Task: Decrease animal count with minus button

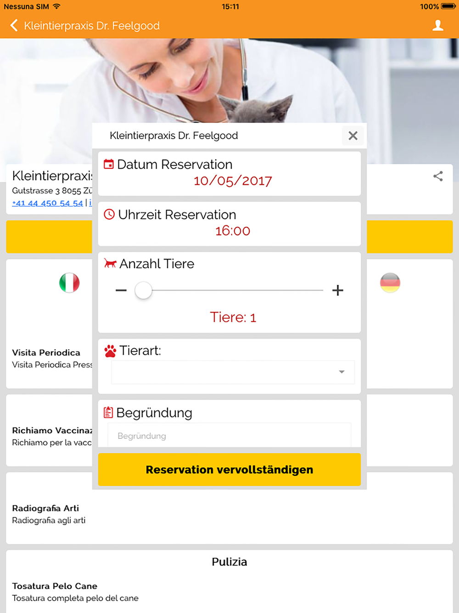Action: tap(121, 290)
